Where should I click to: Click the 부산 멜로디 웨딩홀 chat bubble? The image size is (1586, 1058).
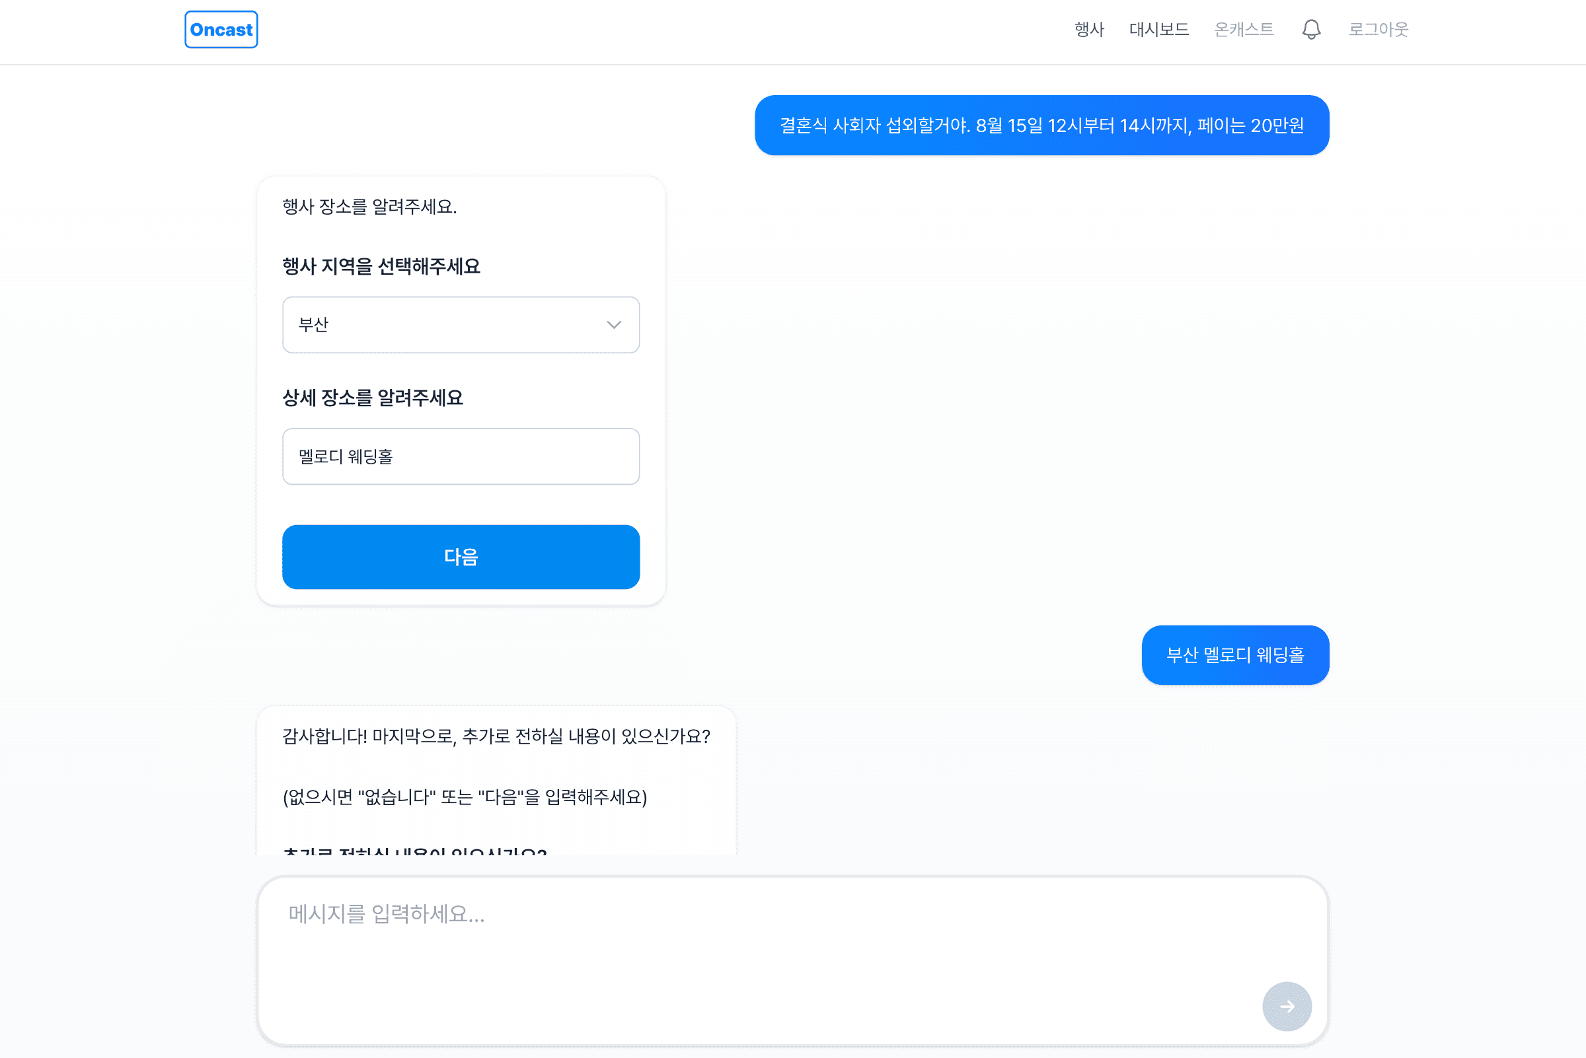[x=1235, y=654]
